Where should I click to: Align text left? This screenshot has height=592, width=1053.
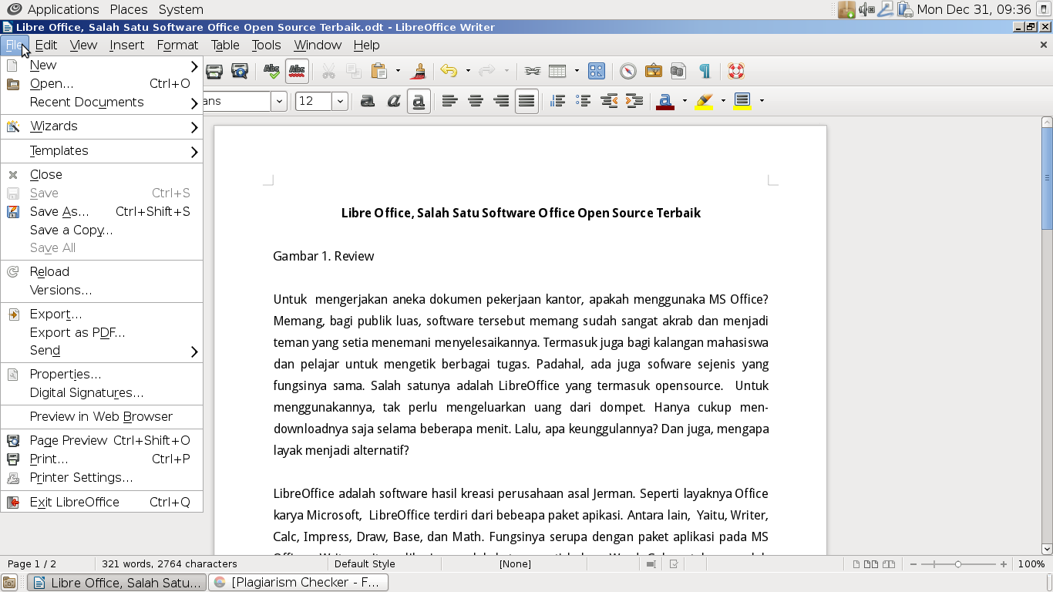(449, 101)
